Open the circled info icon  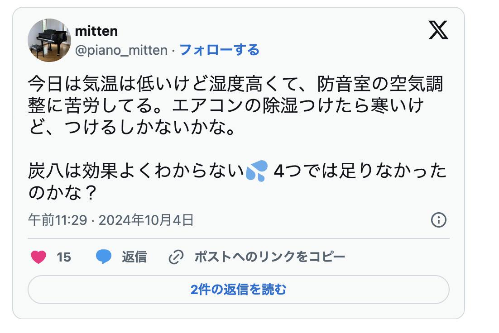pyautogui.click(x=438, y=220)
